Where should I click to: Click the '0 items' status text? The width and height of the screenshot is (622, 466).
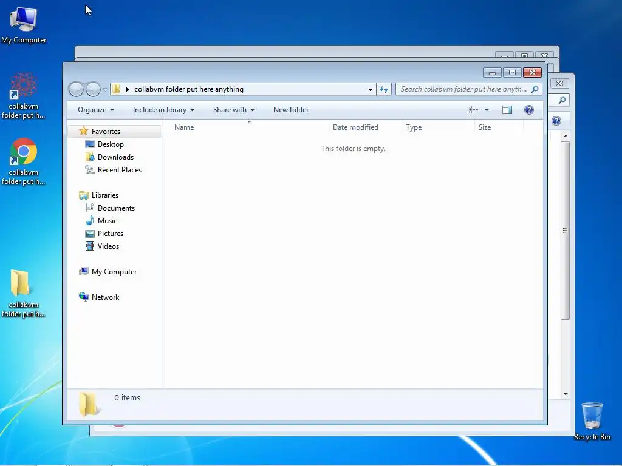[x=127, y=398]
